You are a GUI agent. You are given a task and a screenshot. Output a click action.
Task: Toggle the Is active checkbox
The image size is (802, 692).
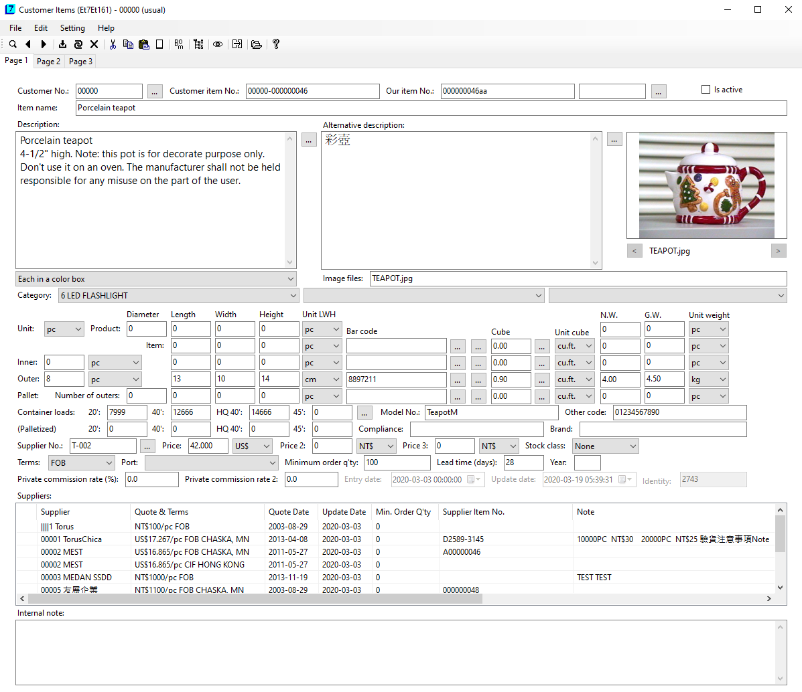pos(706,90)
